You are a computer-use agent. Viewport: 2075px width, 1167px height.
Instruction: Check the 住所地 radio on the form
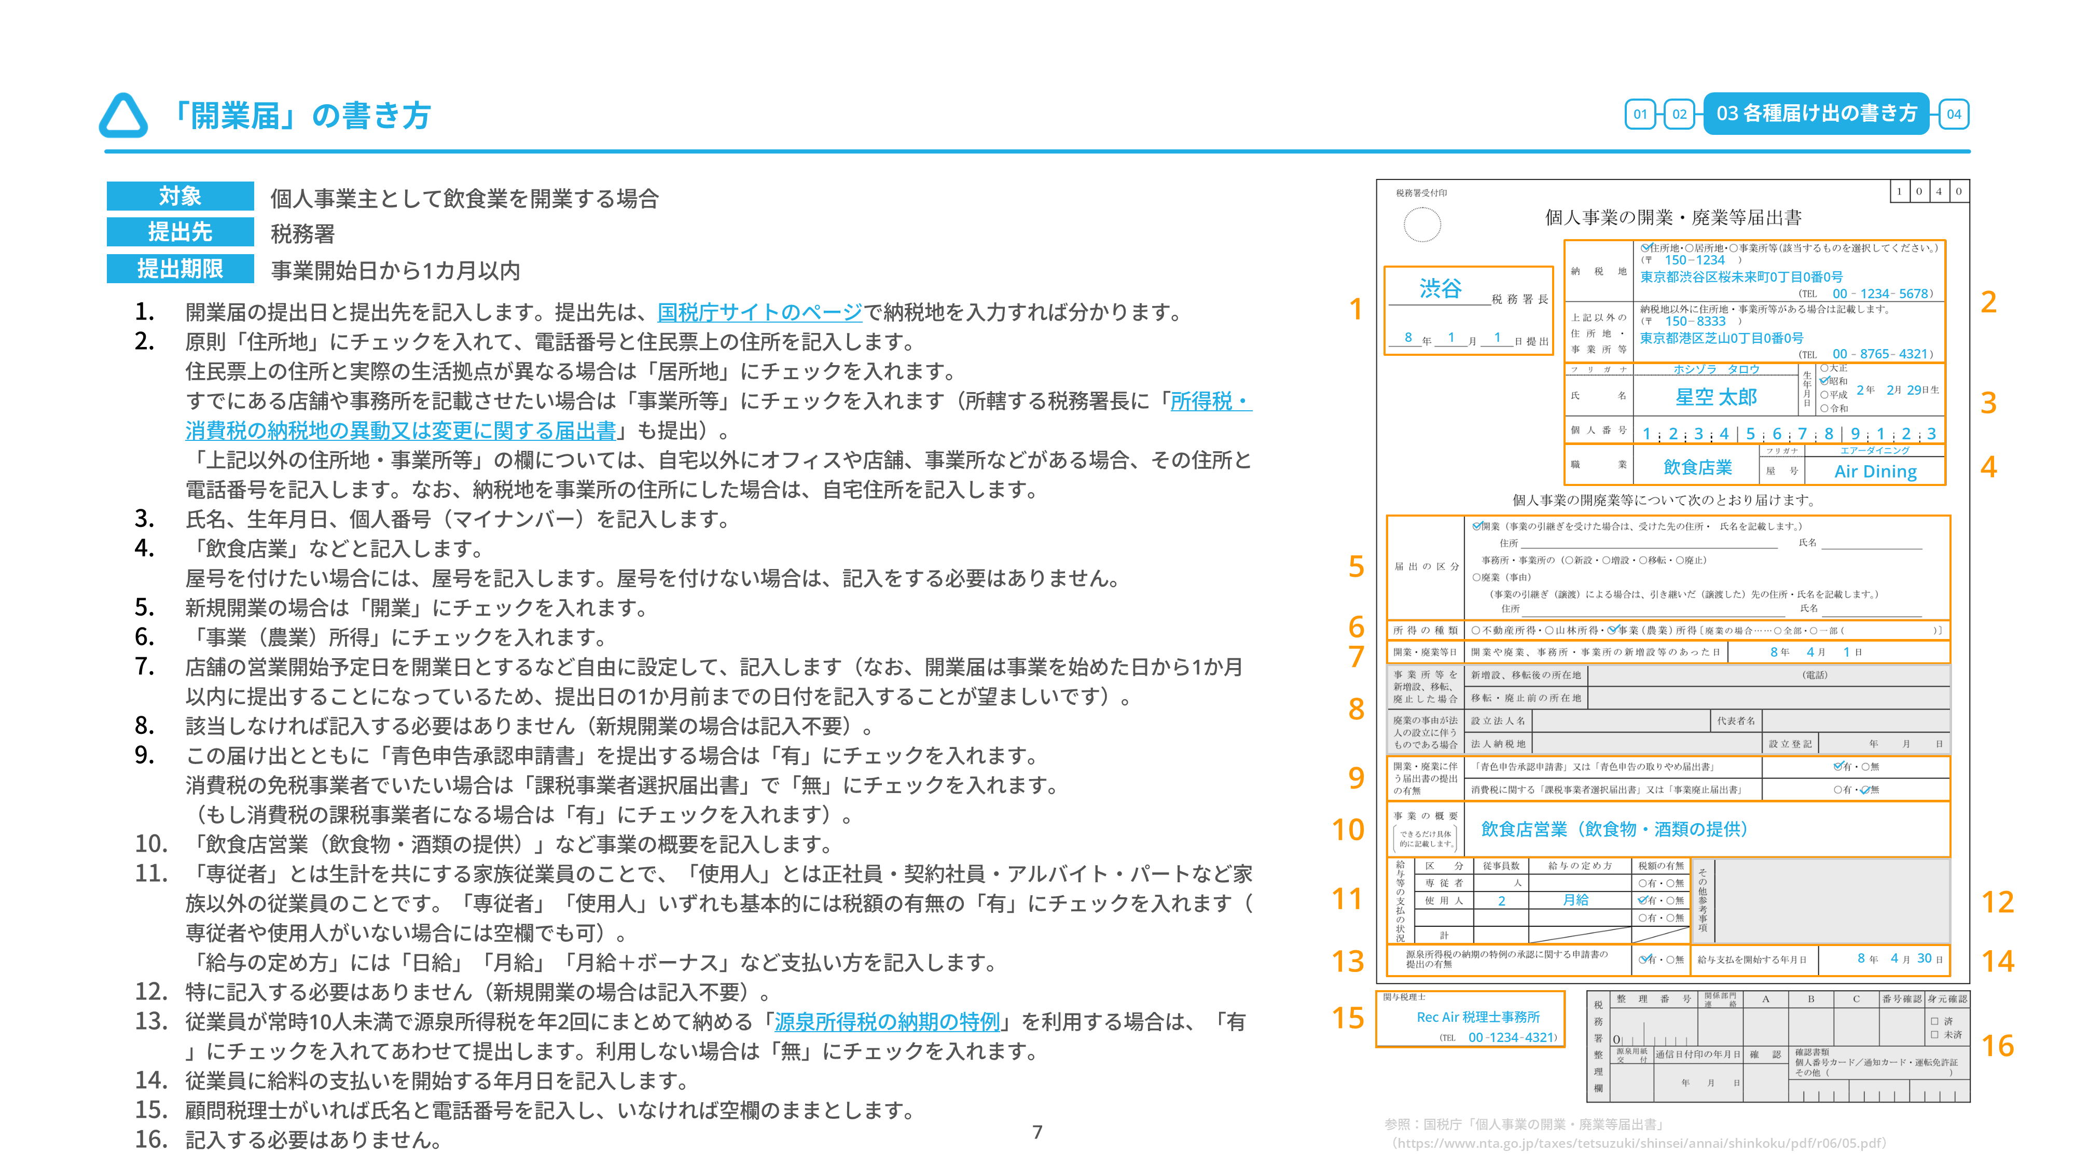[x=1645, y=248]
